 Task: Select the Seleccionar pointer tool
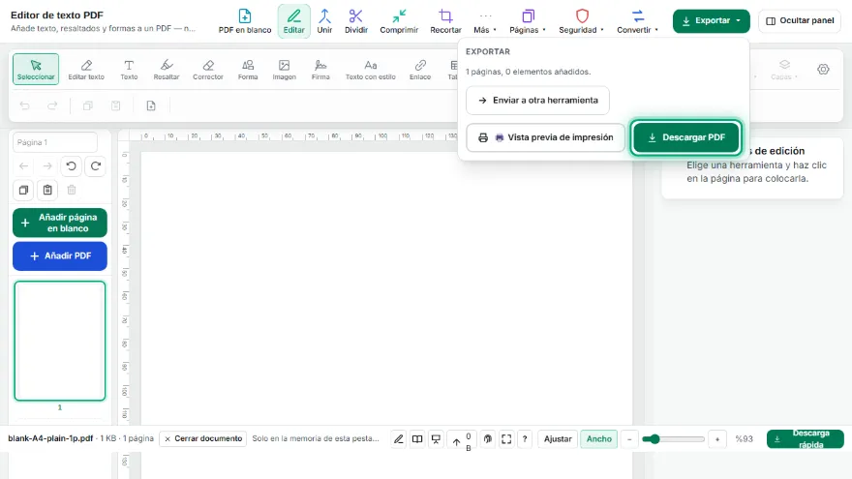(x=36, y=70)
